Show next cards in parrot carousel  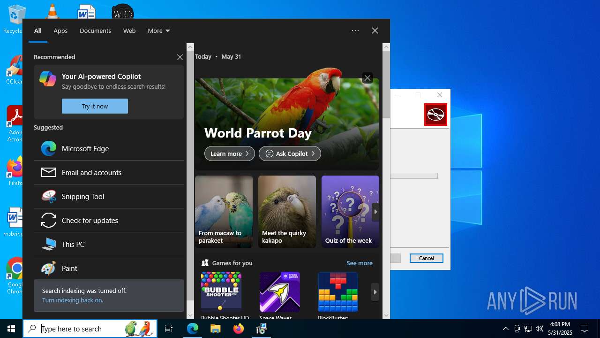tap(375, 212)
